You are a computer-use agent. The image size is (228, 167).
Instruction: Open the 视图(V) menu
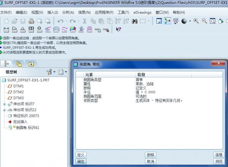click(37, 13)
